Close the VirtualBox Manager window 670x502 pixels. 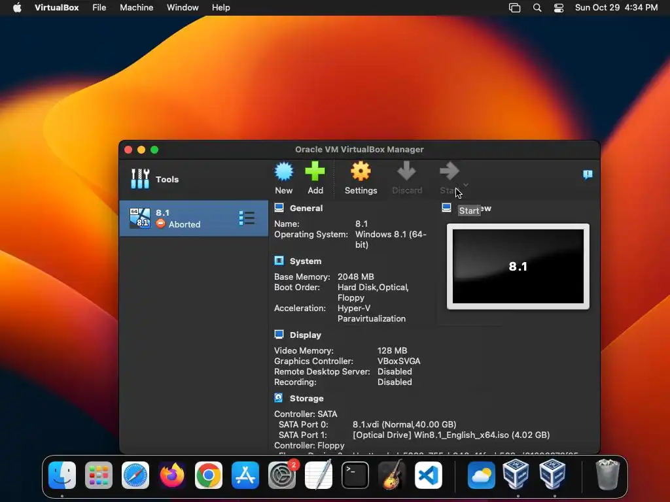[128, 150]
